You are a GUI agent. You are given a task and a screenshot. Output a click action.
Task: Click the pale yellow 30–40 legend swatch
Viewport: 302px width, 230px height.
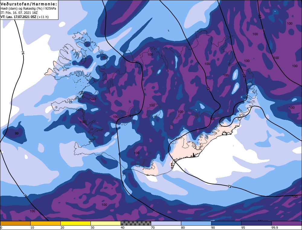[x=106, y=223]
